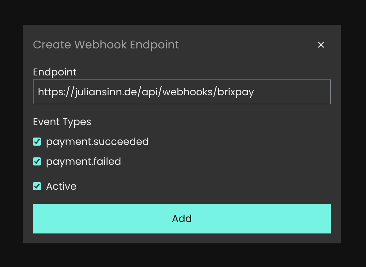The width and height of the screenshot is (366, 267).
Task: Click the payment.succeeded label text
Action: coord(97,142)
